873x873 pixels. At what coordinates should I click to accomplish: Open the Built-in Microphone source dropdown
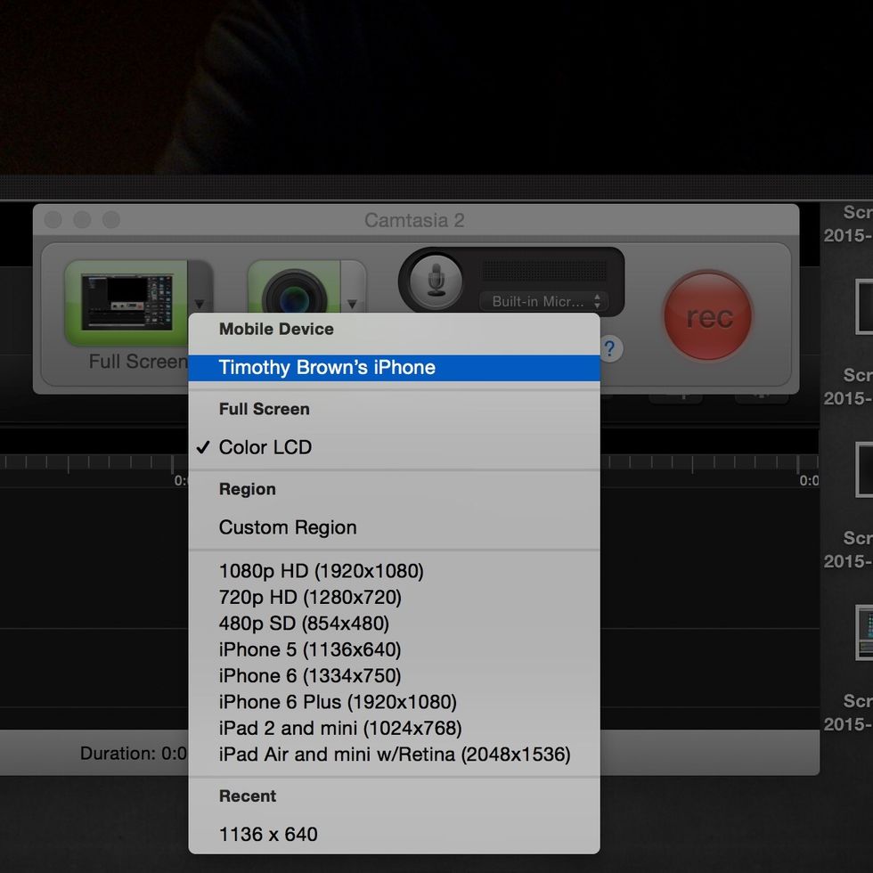coord(543,301)
